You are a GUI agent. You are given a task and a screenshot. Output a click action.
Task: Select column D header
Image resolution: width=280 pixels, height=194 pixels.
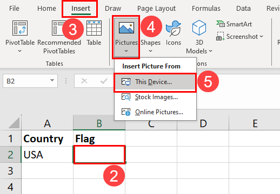[x=203, y=123]
